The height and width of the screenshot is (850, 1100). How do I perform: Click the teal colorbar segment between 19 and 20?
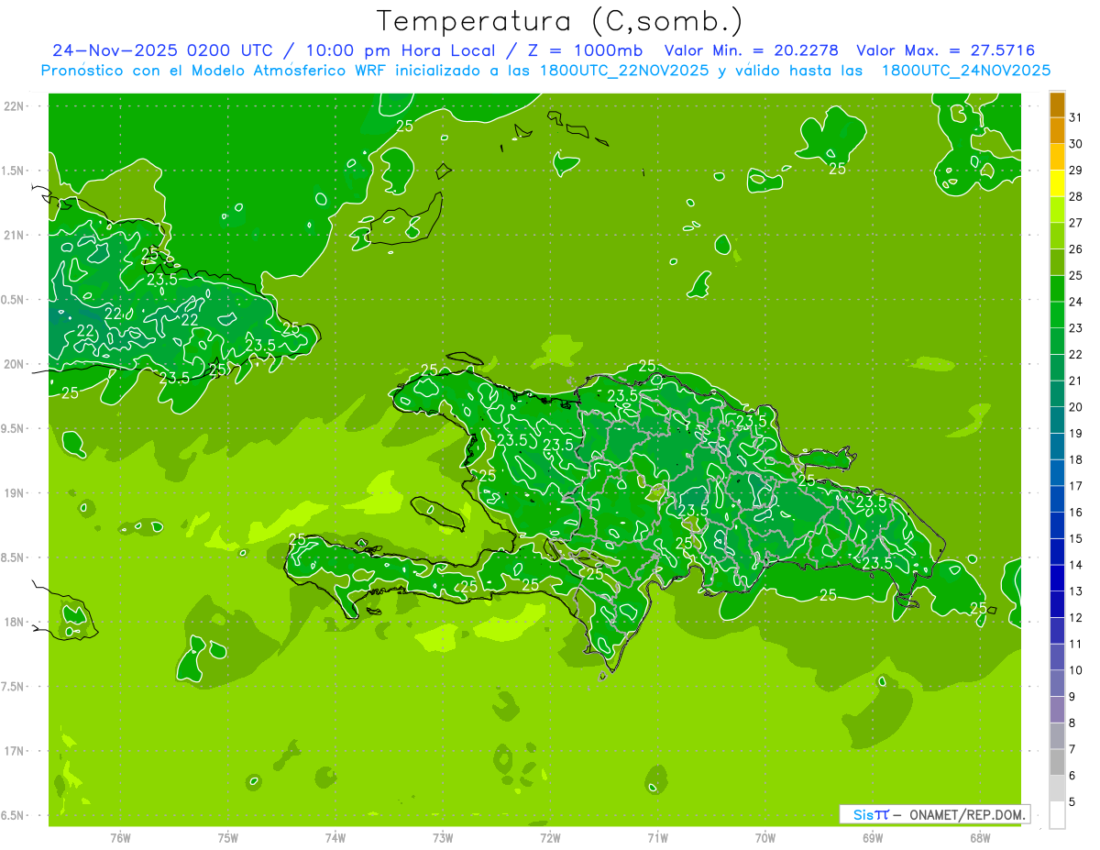1057,421
